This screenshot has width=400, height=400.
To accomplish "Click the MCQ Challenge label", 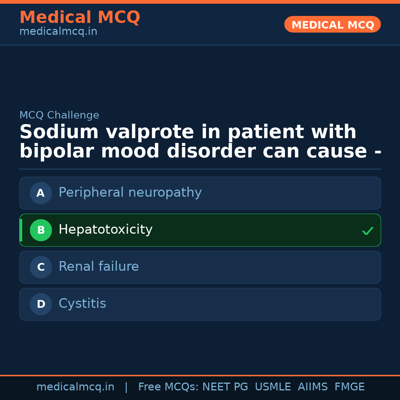I will click(x=59, y=115).
